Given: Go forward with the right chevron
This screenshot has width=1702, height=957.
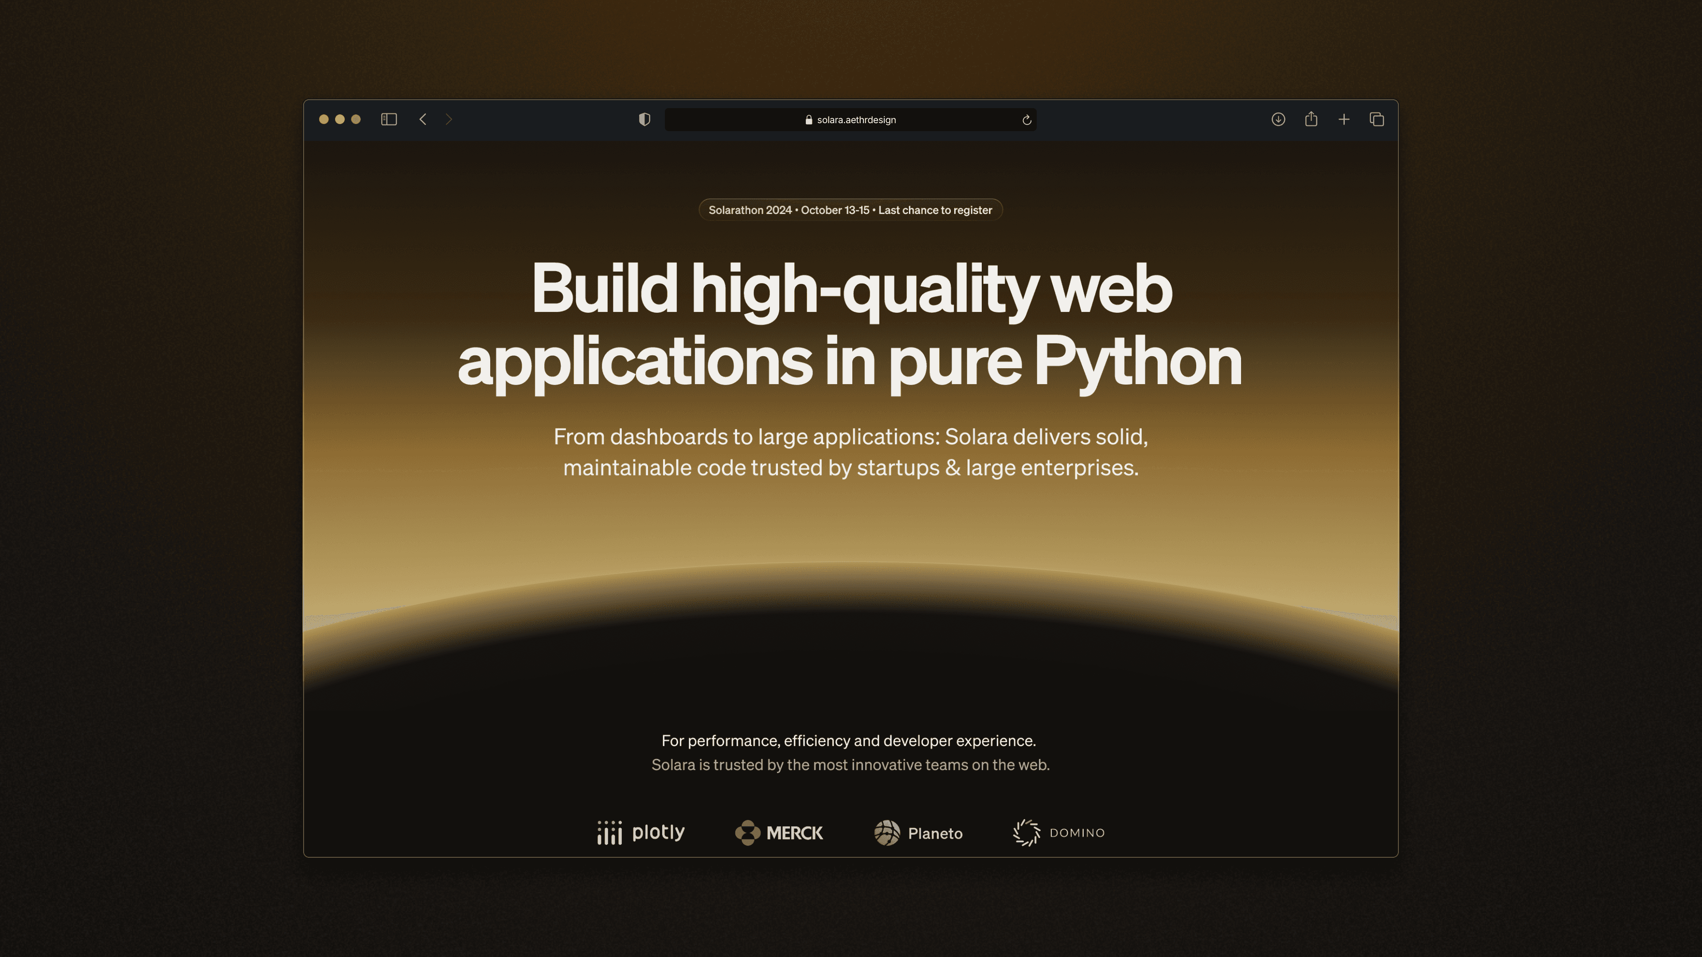Looking at the screenshot, I should point(449,120).
